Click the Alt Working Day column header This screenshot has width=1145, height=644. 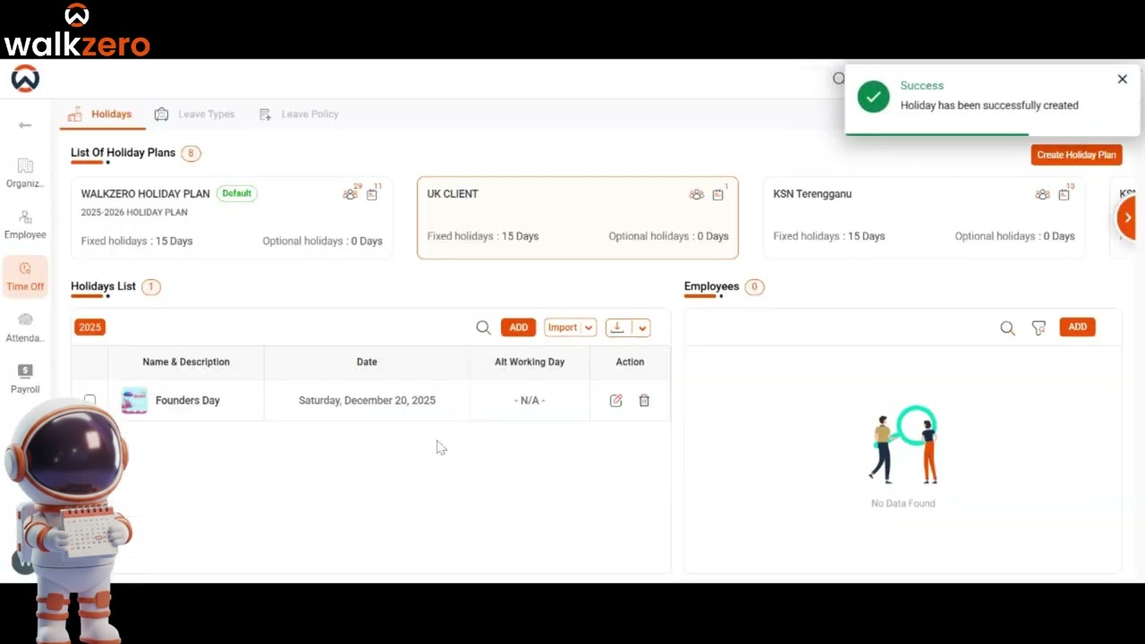(530, 362)
